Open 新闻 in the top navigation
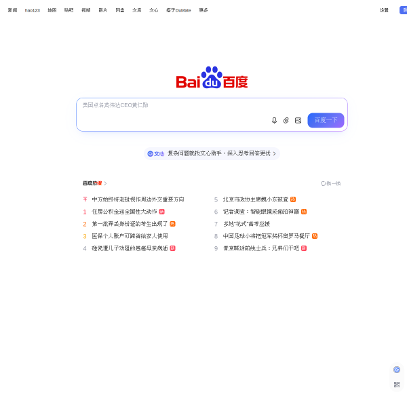Image resolution: width=407 pixels, height=407 pixels. pos(12,10)
